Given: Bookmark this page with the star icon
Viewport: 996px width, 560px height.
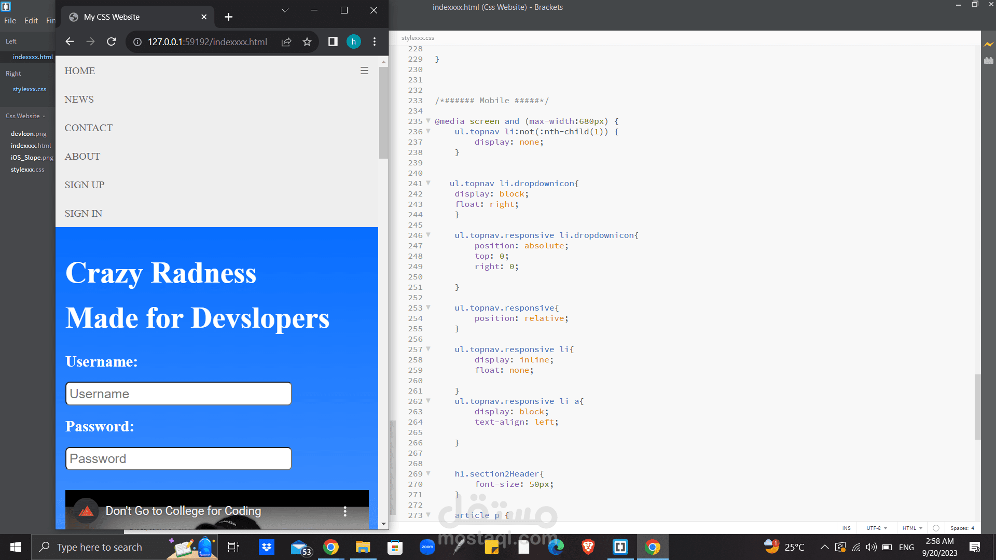Looking at the screenshot, I should tap(307, 41).
